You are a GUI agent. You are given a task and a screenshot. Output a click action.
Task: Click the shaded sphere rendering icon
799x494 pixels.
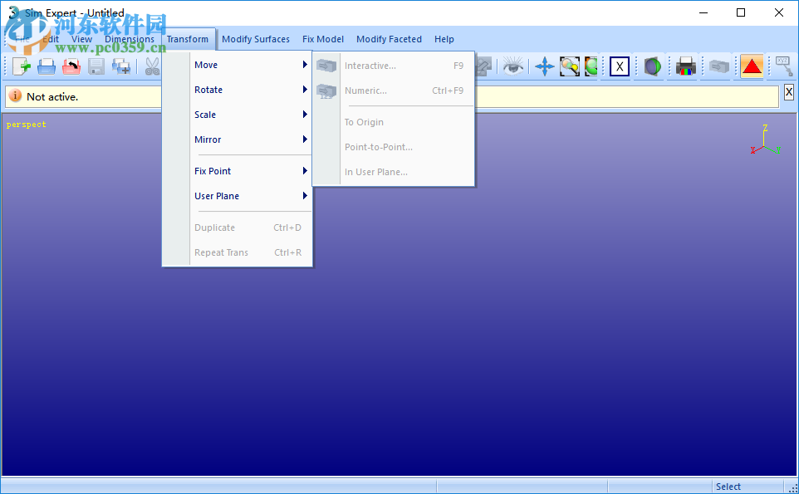(651, 66)
